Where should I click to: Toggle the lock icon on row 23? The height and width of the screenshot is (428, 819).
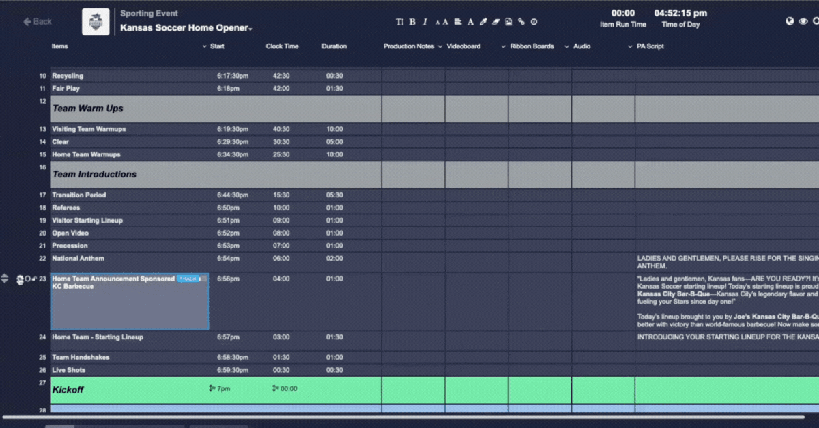click(x=35, y=279)
